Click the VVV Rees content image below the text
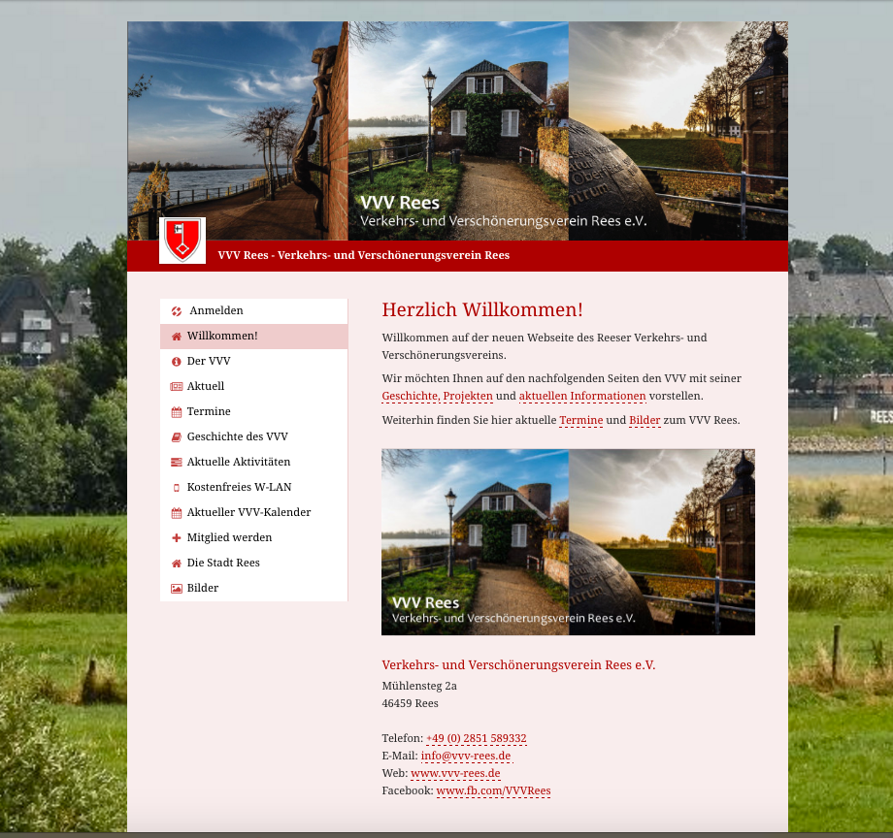The width and height of the screenshot is (893, 838). click(568, 542)
